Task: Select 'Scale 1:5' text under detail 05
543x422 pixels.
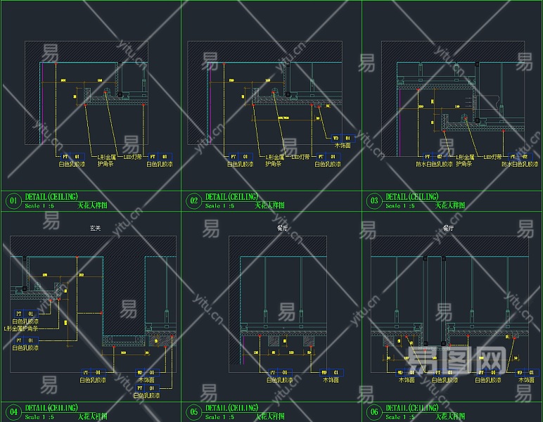Action: click(x=220, y=417)
